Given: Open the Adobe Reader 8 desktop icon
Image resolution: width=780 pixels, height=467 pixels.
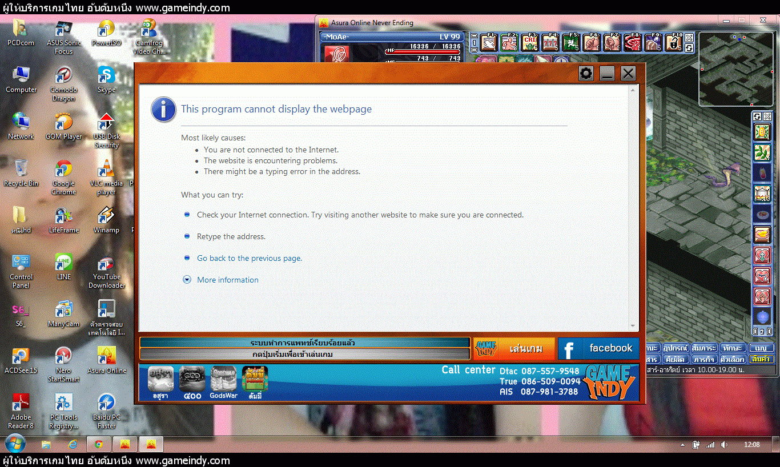Looking at the screenshot, I should 21,412.
